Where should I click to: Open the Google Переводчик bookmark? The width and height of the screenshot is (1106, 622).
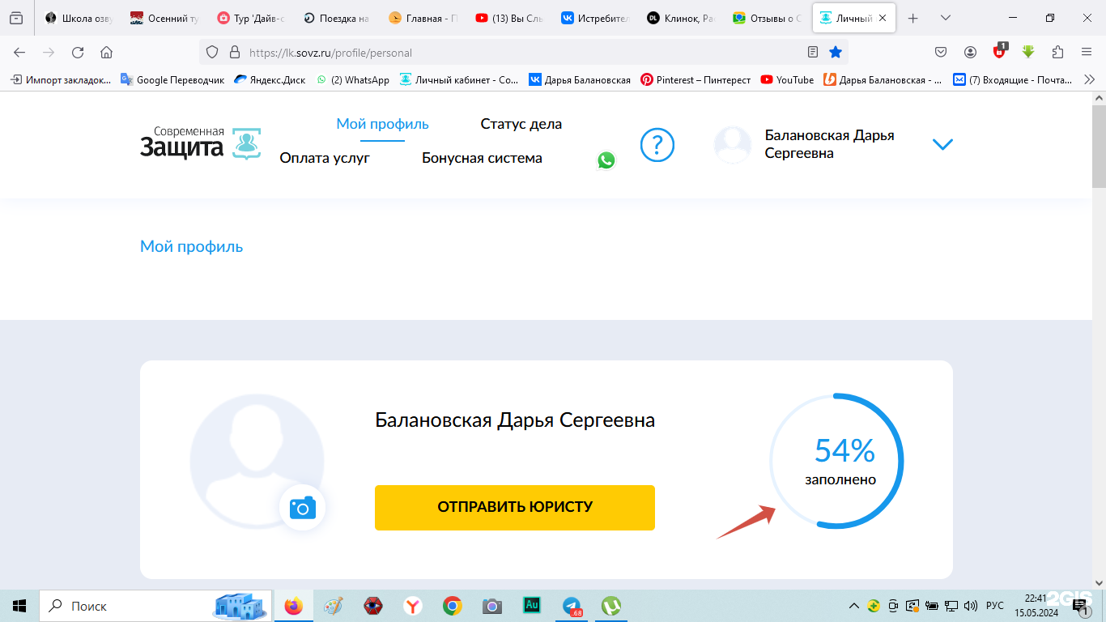(x=172, y=79)
